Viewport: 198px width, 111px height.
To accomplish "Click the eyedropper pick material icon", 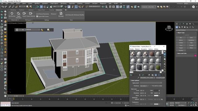I will tap(138, 78).
